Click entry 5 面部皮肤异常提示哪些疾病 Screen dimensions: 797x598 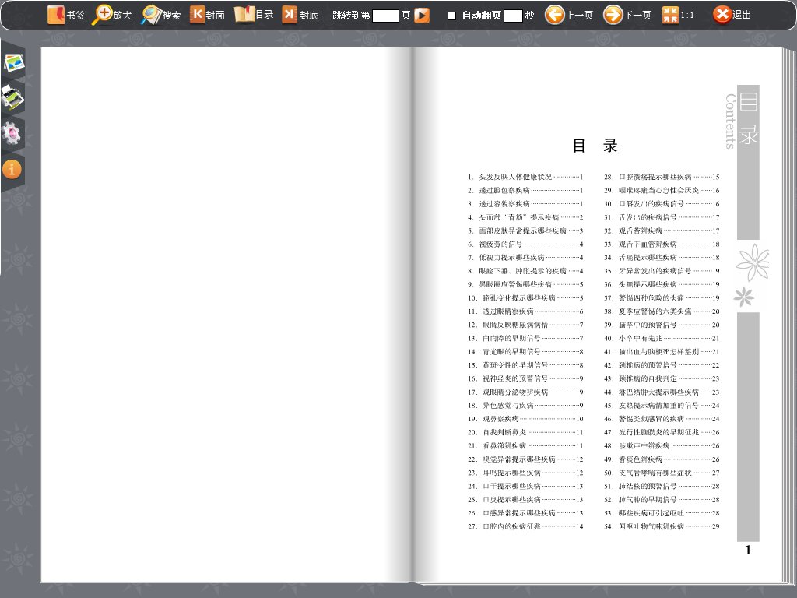(x=525, y=230)
